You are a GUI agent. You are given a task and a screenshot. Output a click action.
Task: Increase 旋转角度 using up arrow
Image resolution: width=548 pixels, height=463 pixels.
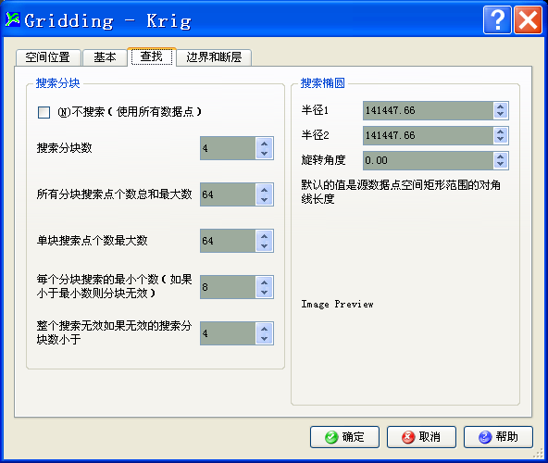click(x=501, y=157)
